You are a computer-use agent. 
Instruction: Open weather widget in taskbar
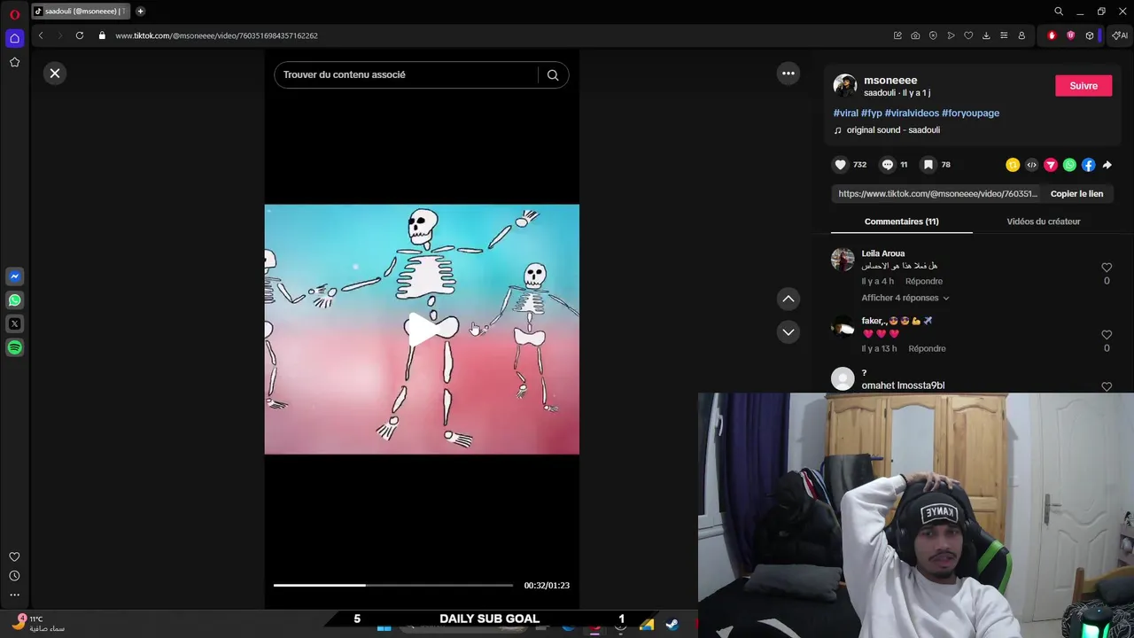(x=39, y=623)
